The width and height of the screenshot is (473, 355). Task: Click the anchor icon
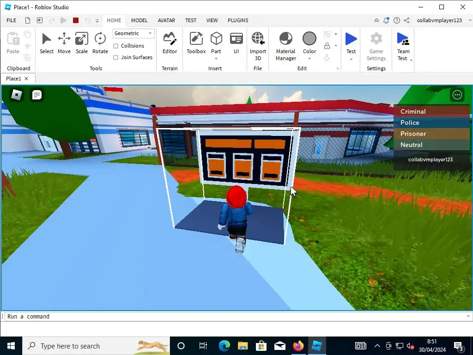(x=327, y=57)
